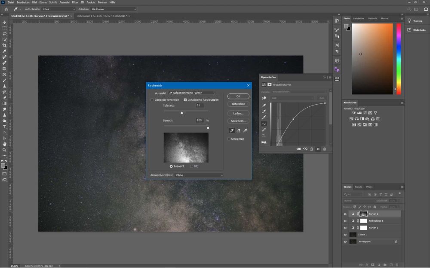Select the pencil icon in the curves panel
The height and width of the screenshot is (268, 430).
click(264, 129)
